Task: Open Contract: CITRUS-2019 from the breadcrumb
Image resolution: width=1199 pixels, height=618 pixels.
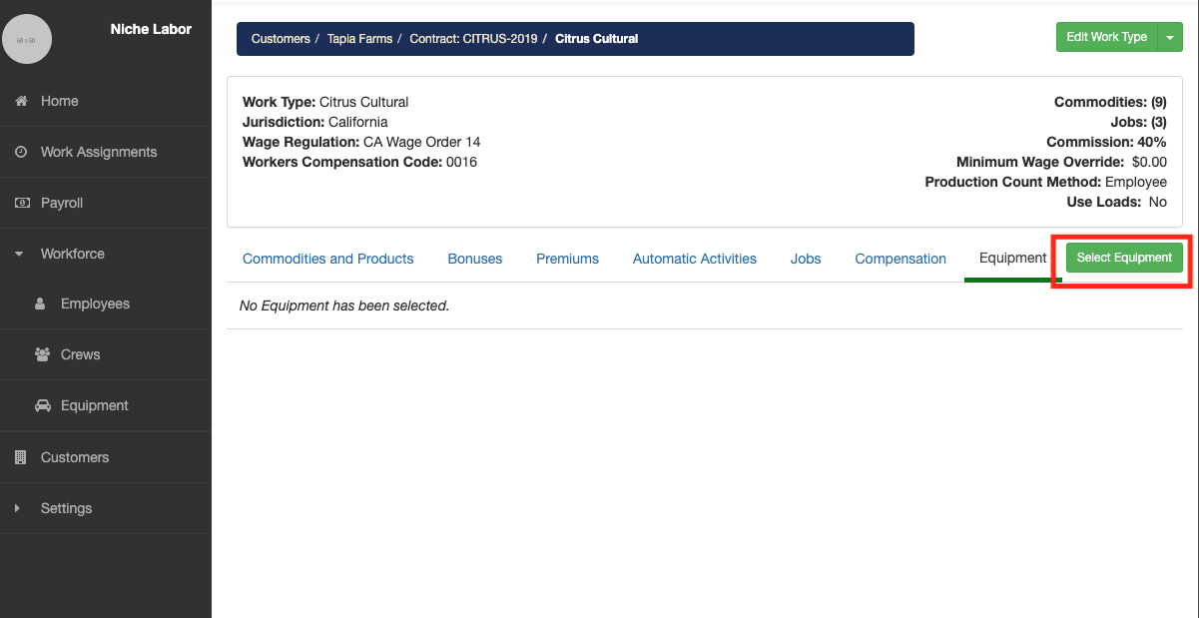Action: pyautogui.click(x=474, y=38)
